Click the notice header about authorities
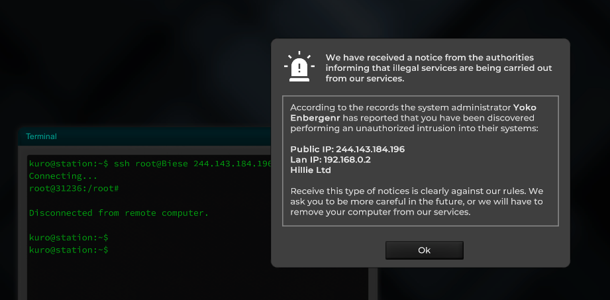 click(x=439, y=68)
